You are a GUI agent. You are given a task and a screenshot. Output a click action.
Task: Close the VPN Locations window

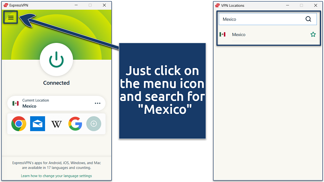pos(316,5)
